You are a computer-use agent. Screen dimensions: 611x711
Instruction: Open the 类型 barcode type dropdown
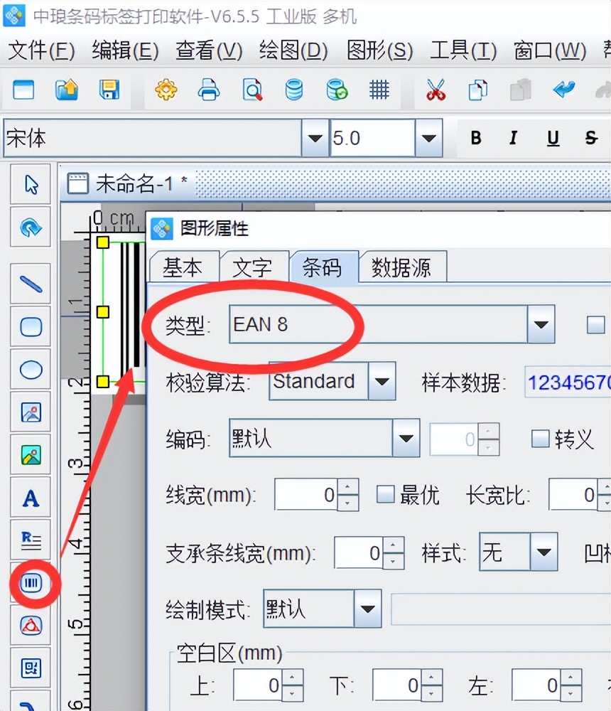pos(541,324)
